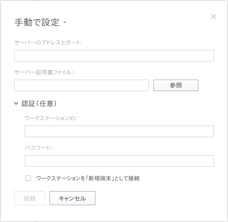Focus the server certificate file field
This screenshot has height=222, width=228.
pos(81,85)
